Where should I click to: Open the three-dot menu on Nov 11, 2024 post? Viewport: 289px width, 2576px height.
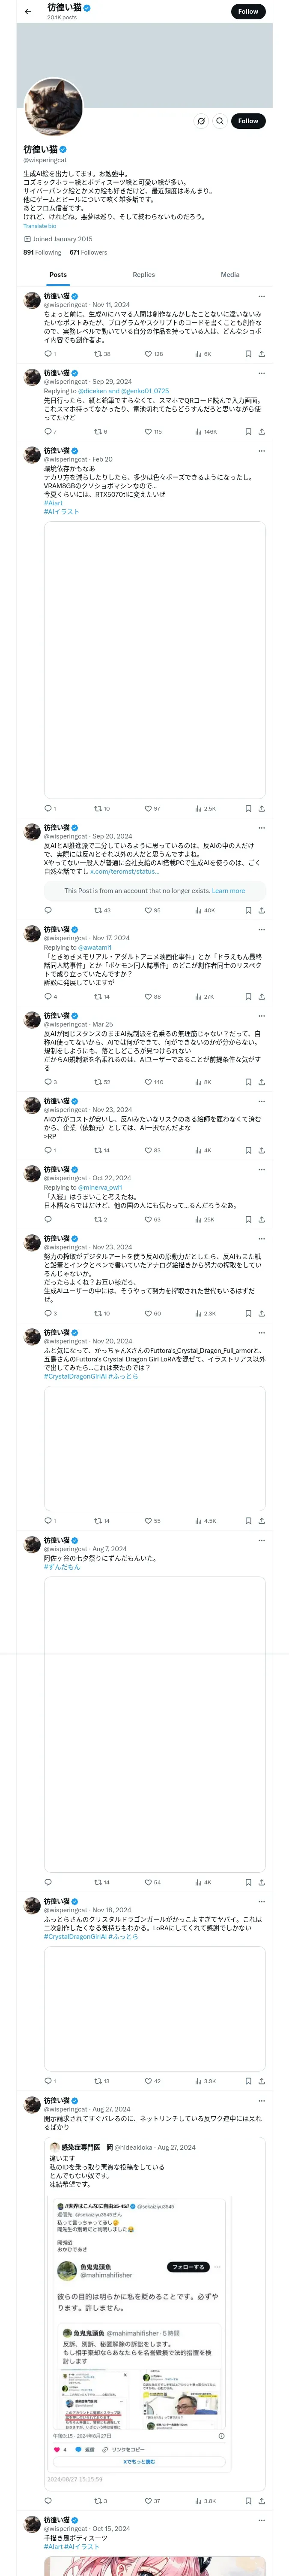pos(261,296)
